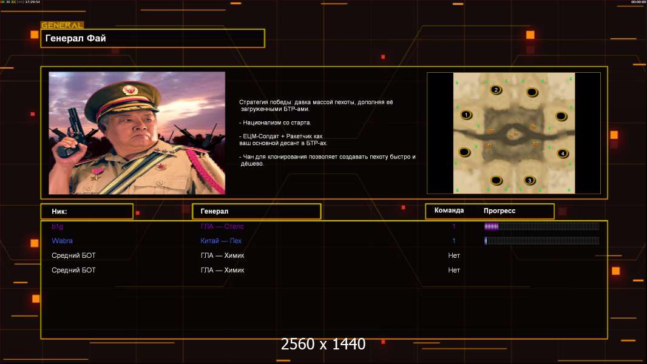
Task: Click the 'Генерал' column header
Action: click(x=256, y=211)
